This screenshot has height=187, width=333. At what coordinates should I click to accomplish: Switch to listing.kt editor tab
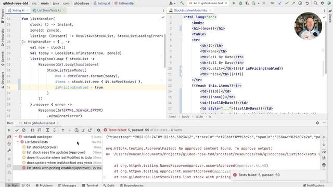(18, 10)
